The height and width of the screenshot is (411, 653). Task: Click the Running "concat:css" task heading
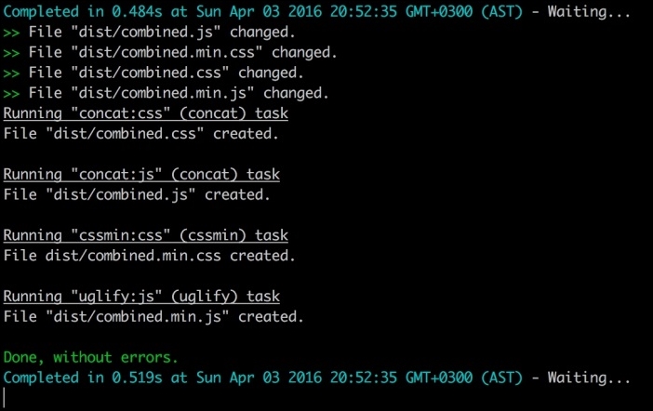tap(146, 113)
